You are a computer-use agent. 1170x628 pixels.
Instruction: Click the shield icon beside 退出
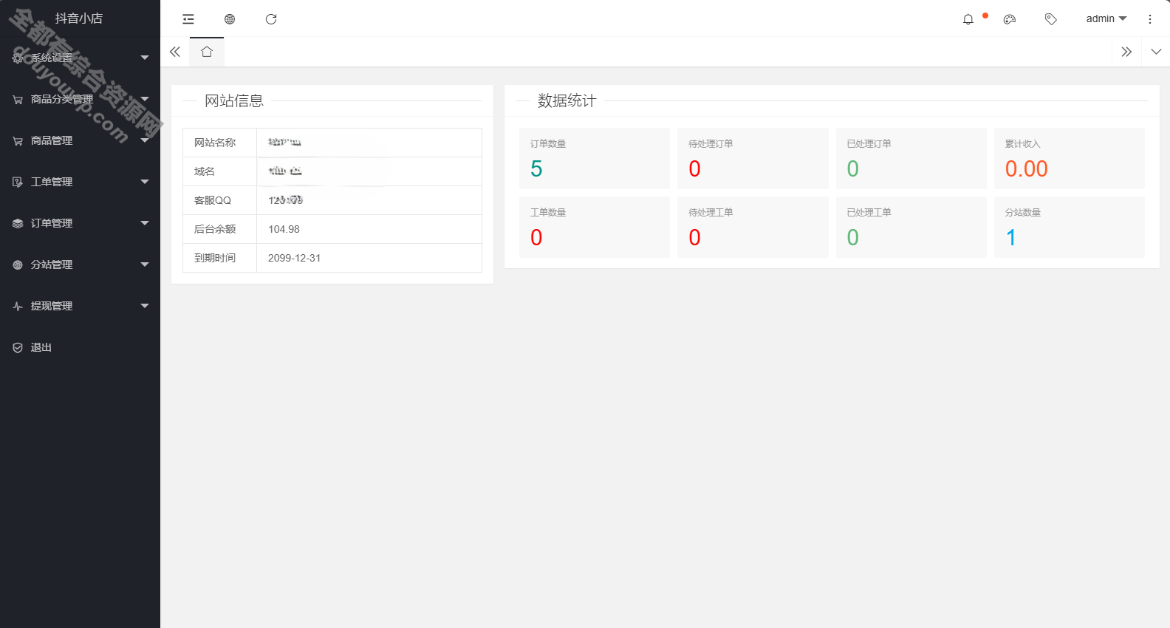pos(18,347)
